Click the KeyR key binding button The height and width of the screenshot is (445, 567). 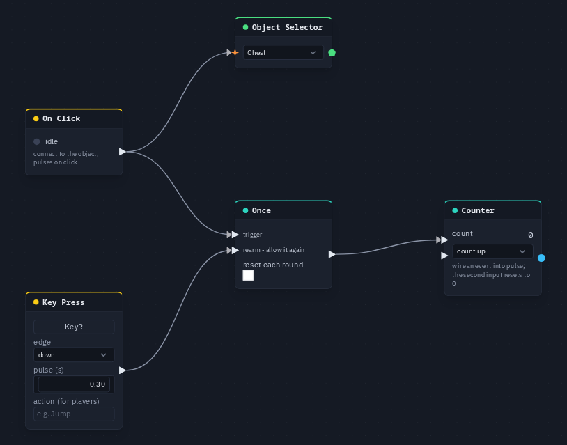[74, 327]
